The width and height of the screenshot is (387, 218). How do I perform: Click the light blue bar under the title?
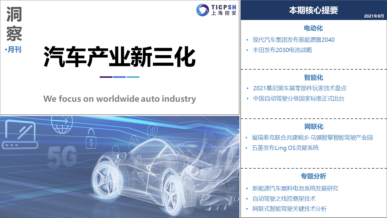tap(133, 77)
